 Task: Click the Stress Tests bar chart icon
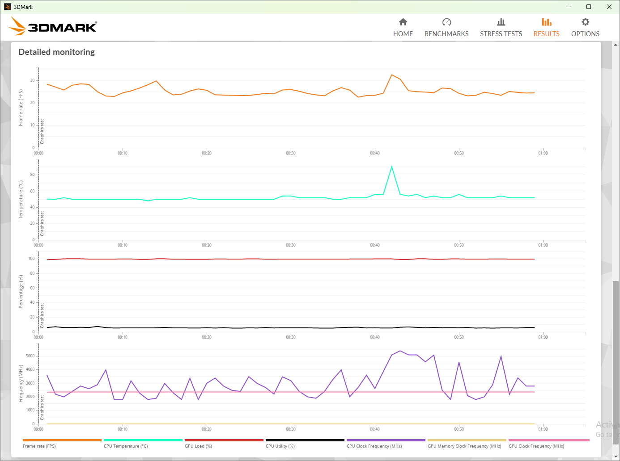click(x=501, y=22)
